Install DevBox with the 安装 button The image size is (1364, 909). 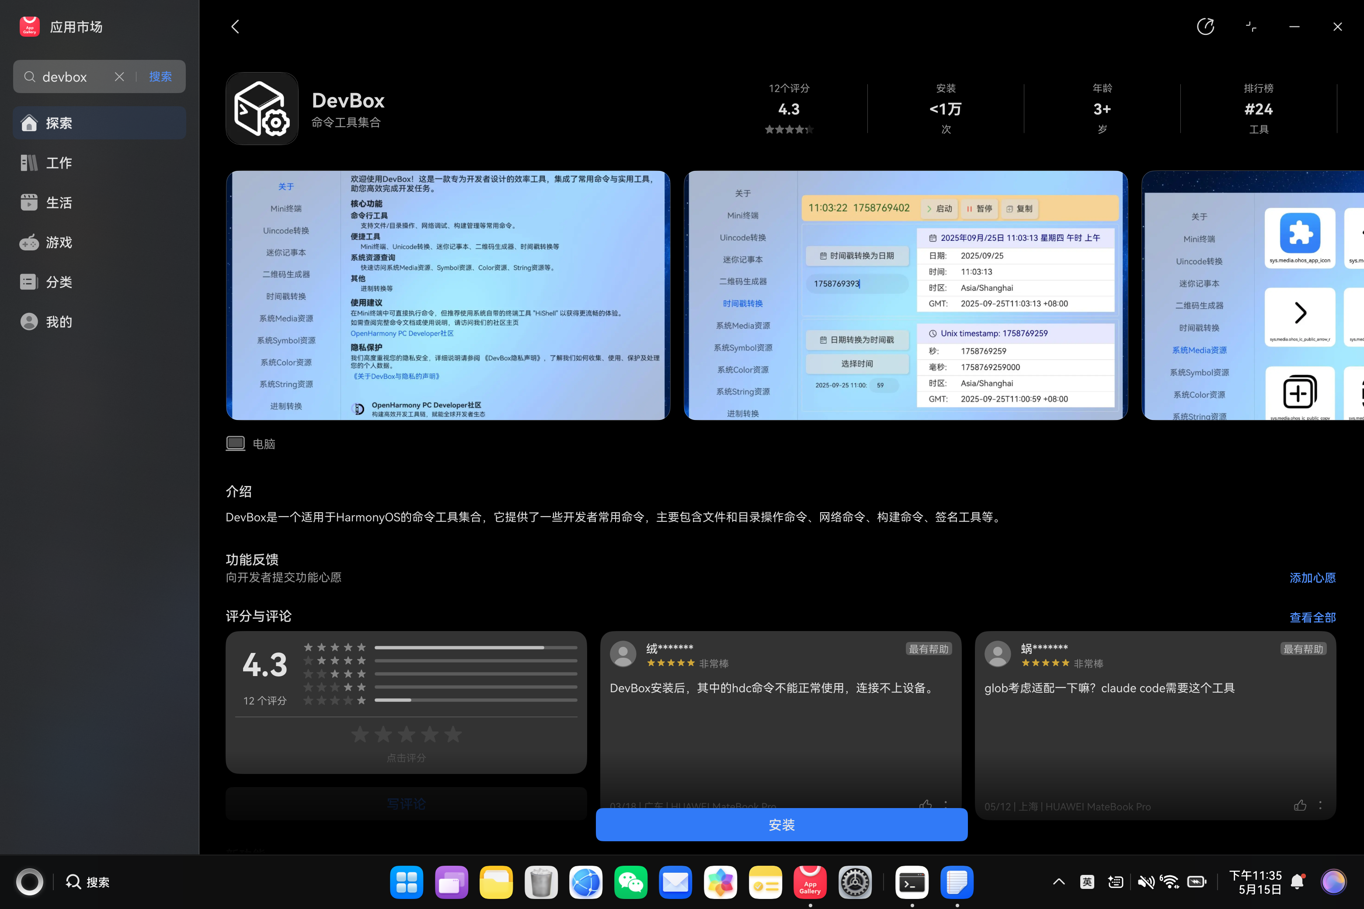pos(781,824)
